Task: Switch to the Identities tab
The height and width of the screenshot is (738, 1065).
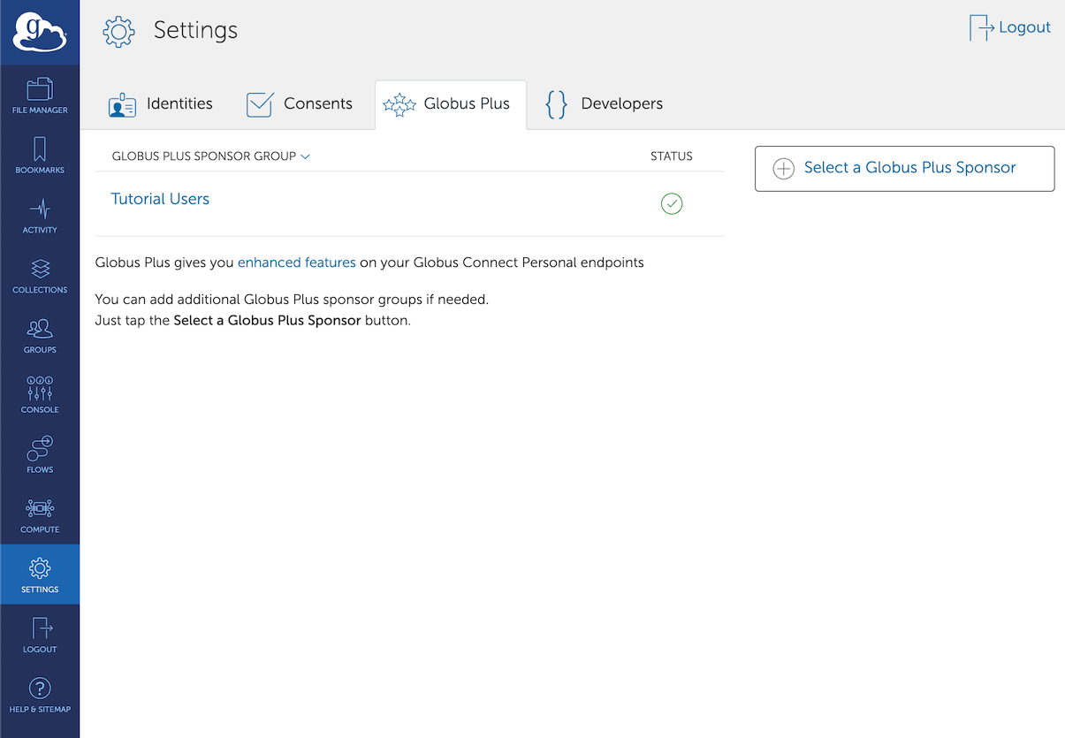Action: [160, 104]
